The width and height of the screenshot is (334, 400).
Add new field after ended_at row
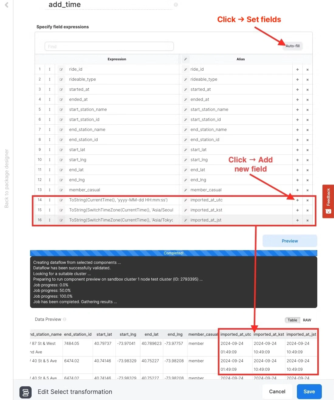coord(298,100)
